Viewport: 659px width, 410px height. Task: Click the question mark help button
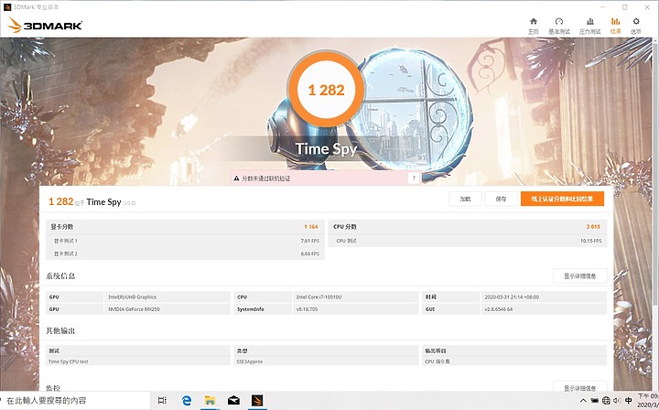point(414,178)
